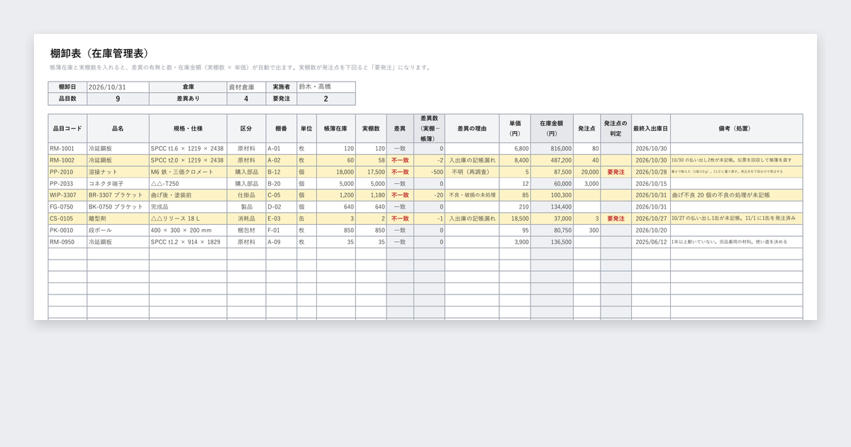Select the category cell 仕掛品
The image size is (851, 447).
(246, 195)
